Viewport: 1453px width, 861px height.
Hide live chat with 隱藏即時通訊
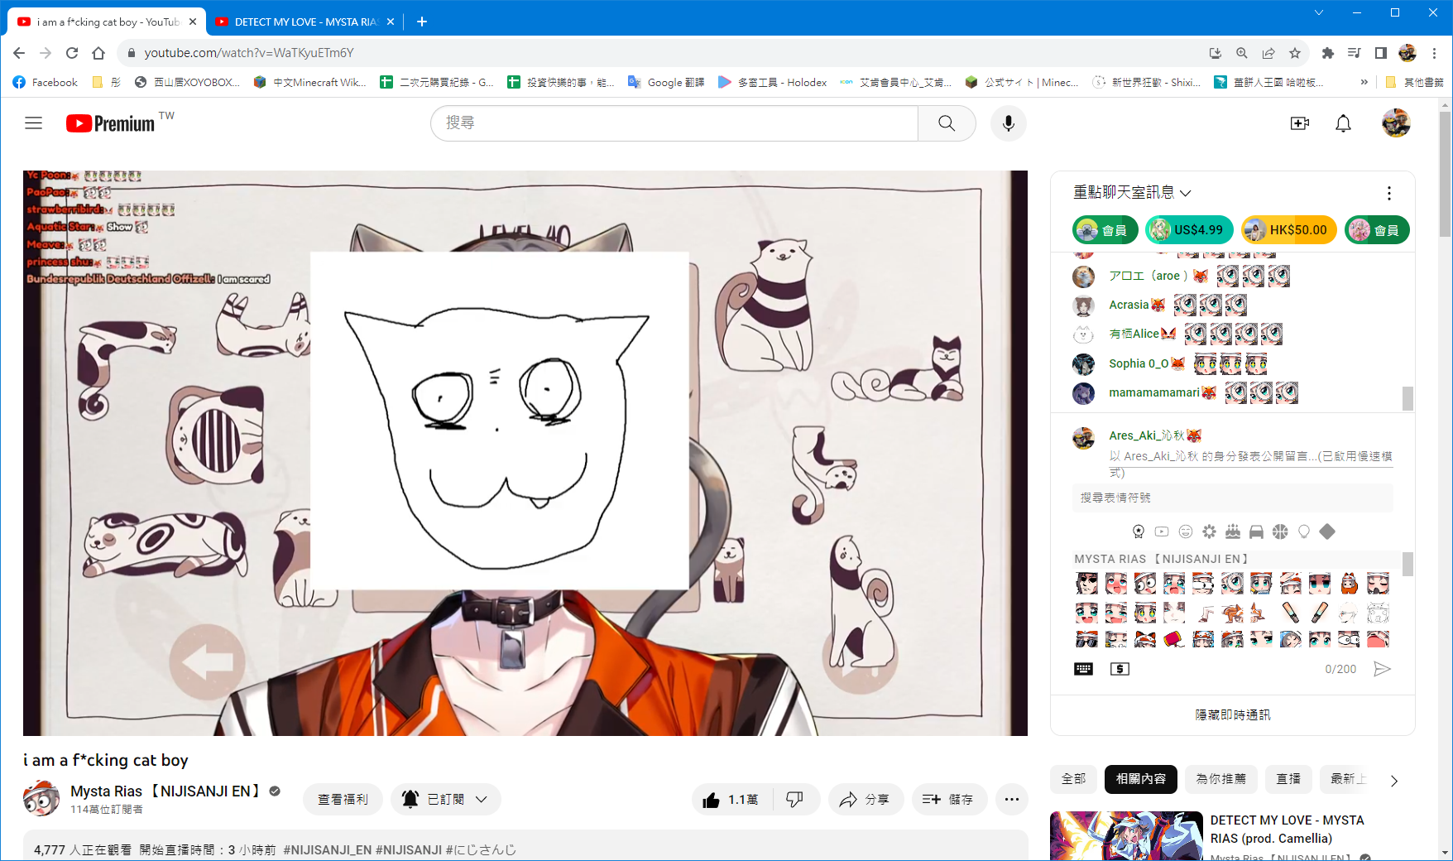pos(1232,714)
